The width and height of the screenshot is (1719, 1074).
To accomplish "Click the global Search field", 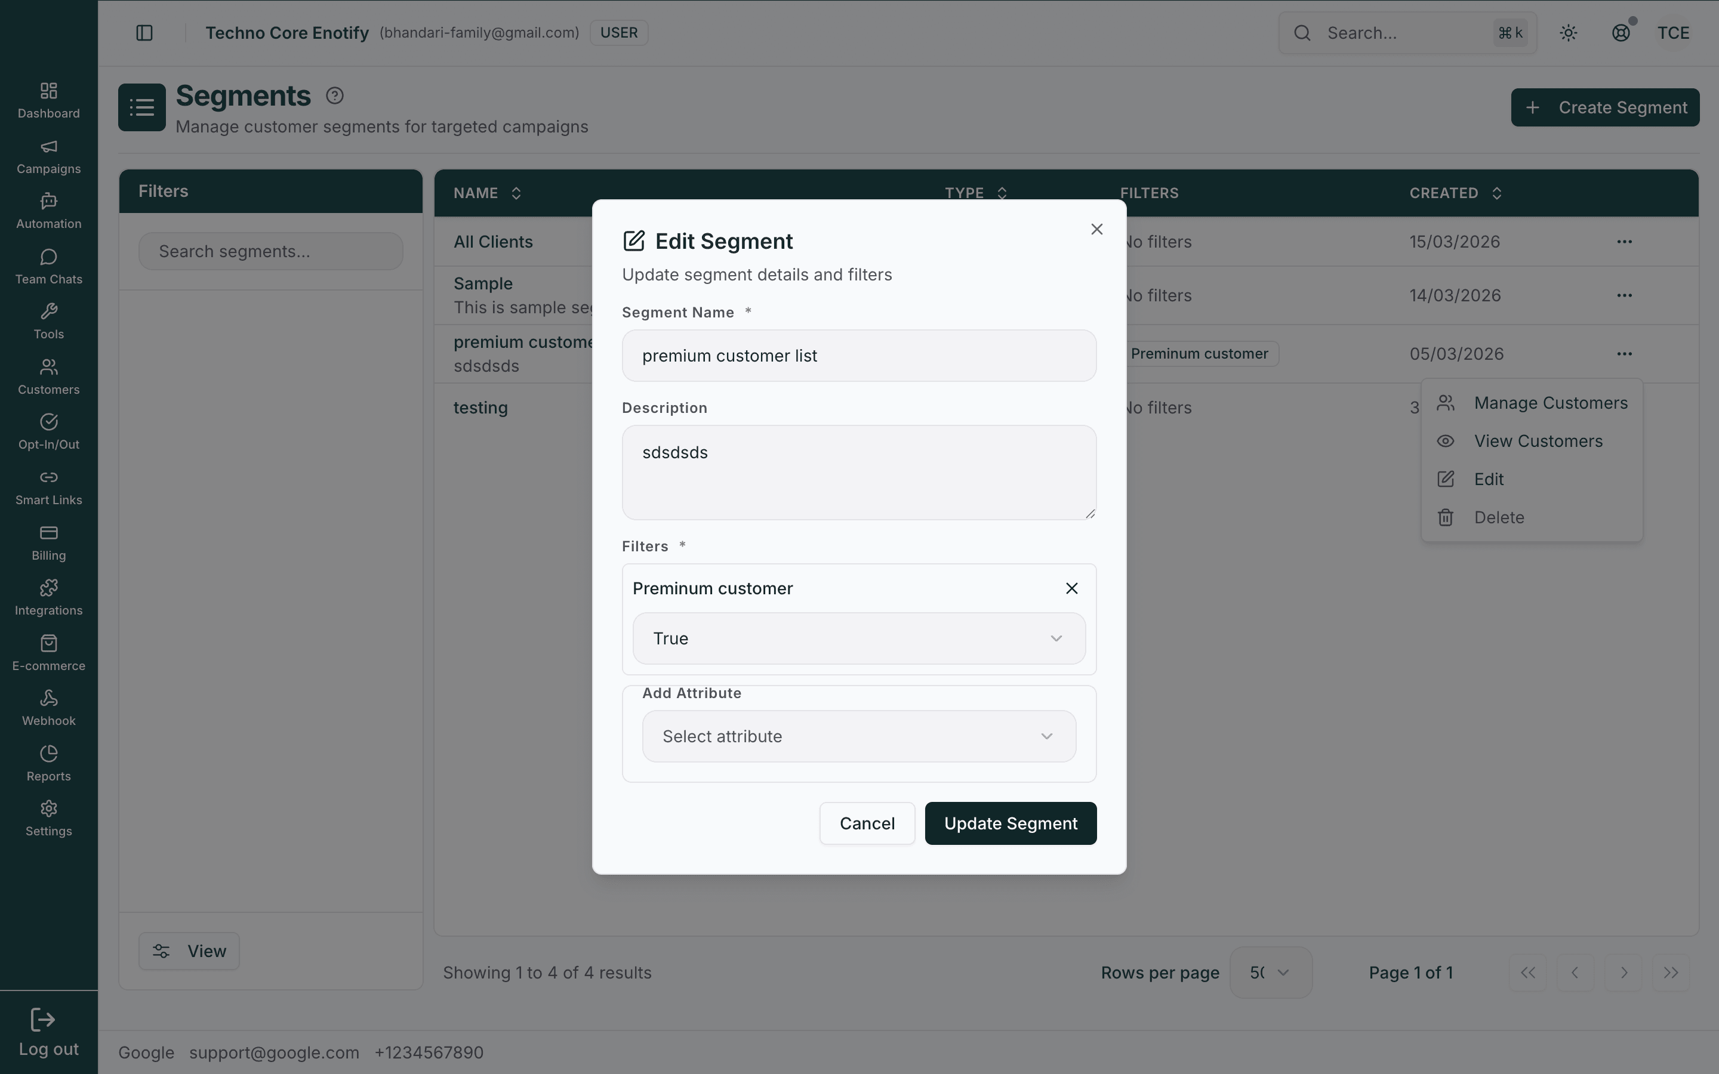I will click(x=1407, y=33).
